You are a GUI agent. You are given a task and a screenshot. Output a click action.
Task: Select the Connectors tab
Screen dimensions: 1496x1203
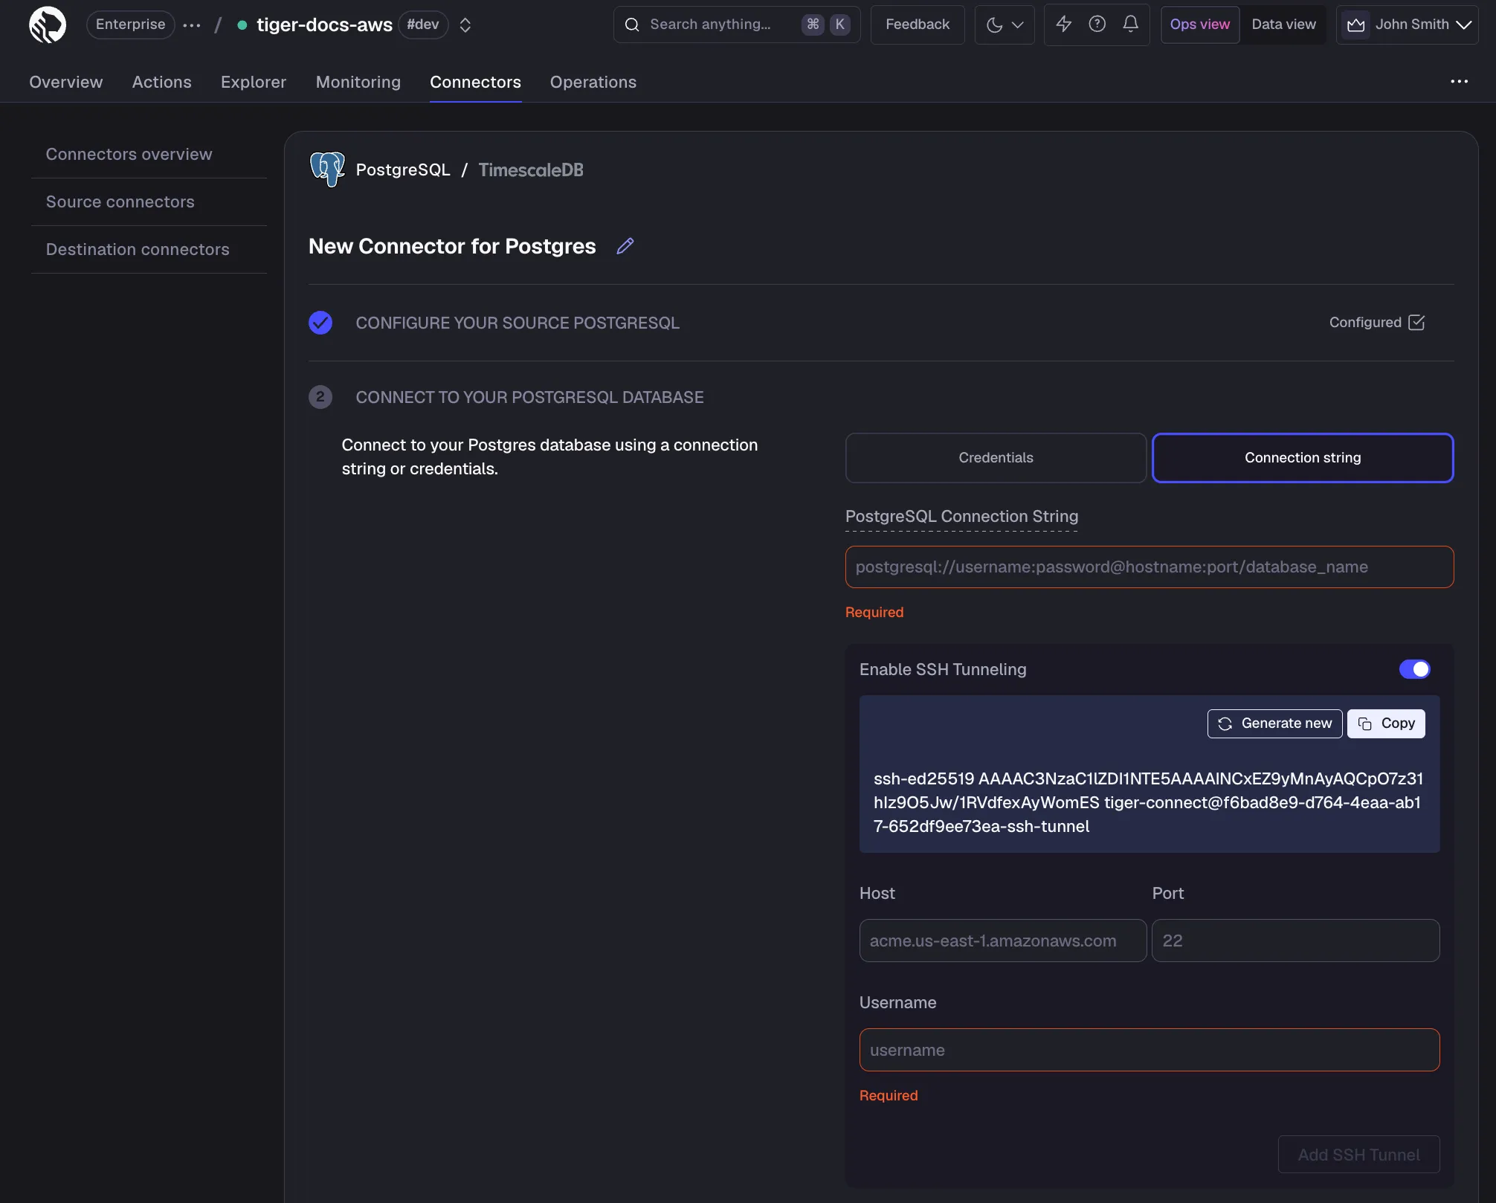point(476,82)
